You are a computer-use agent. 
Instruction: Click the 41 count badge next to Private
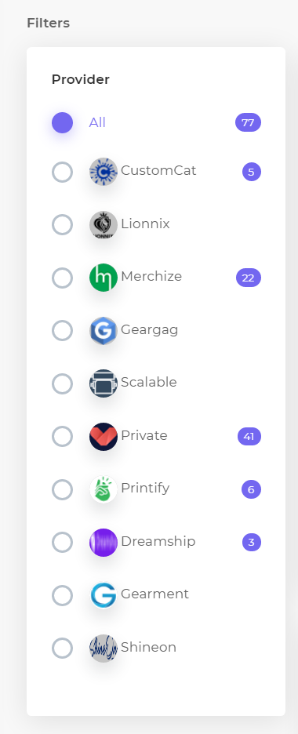pos(249,436)
